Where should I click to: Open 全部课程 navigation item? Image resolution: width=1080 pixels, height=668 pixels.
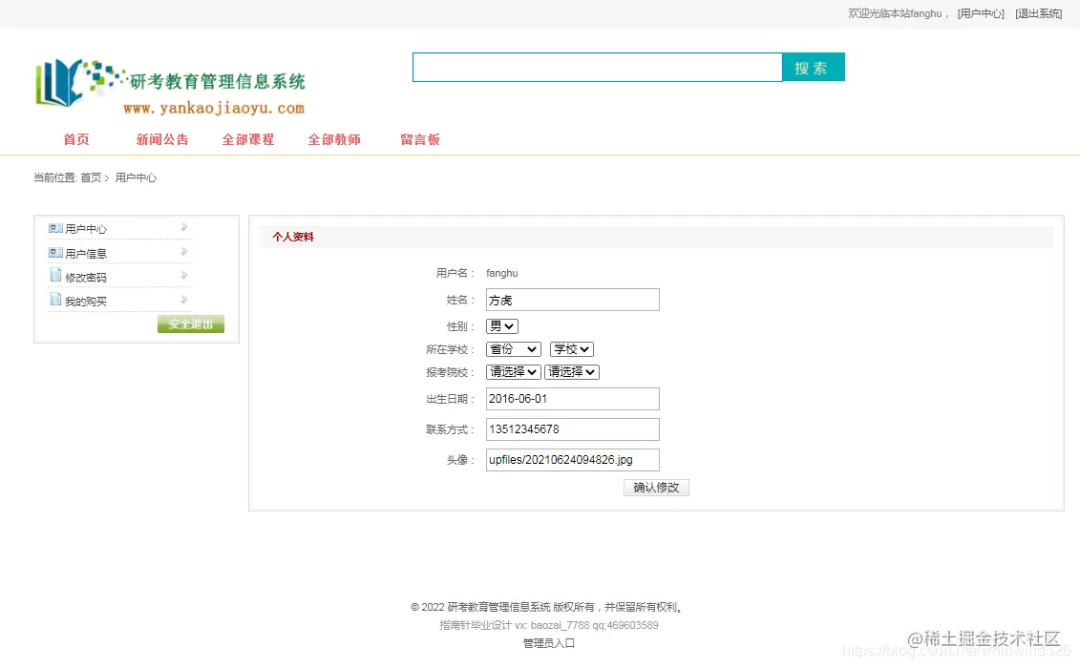tap(248, 139)
